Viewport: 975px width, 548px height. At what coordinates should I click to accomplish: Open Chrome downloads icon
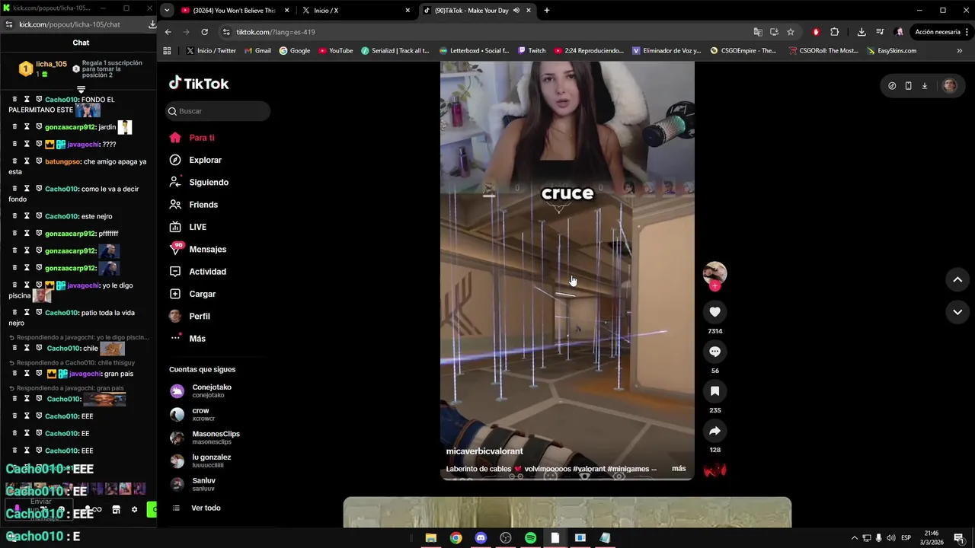(862, 32)
